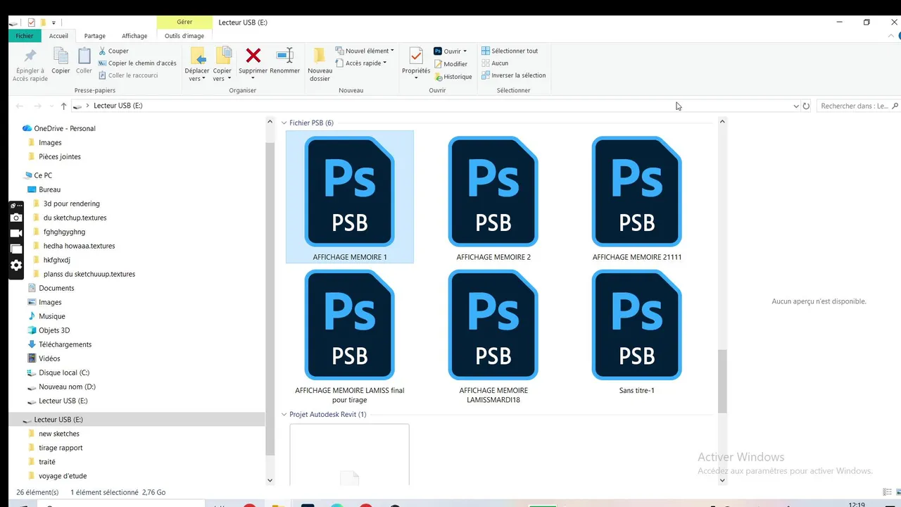Click the address bar path Lecteur USB (E:)

point(118,106)
